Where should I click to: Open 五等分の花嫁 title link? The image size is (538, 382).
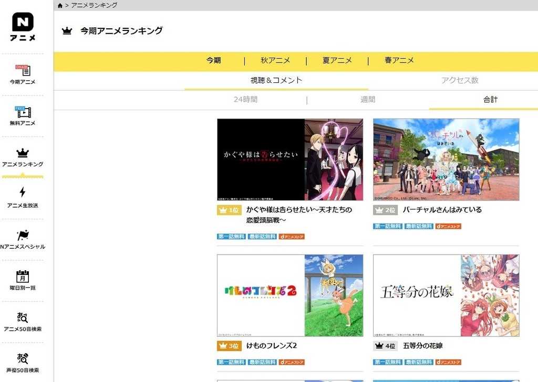tap(422, 346)
